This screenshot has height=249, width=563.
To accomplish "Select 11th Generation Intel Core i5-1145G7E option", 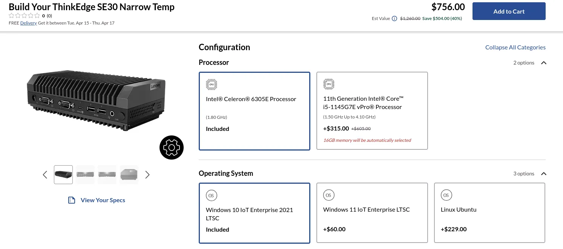I will [x=372, y=111].
